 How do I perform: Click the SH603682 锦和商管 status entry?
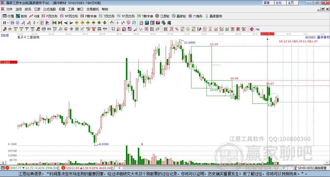(x=312, y=168)
